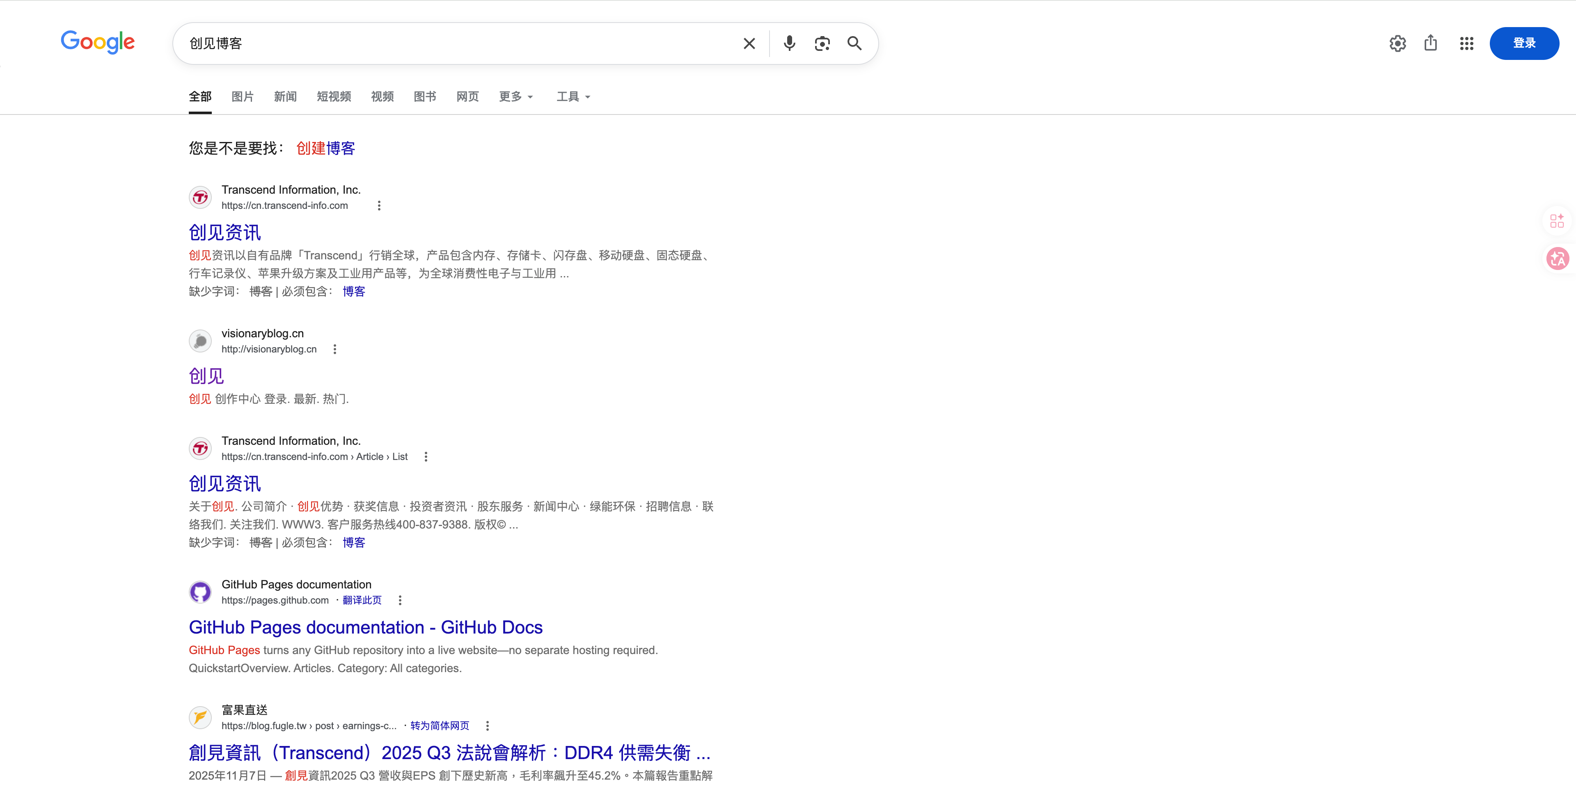The height and width of the screenshot is (787, 1576).
Task: Open the 创见资讯 Article List result title
Action: tap(224, 484)
